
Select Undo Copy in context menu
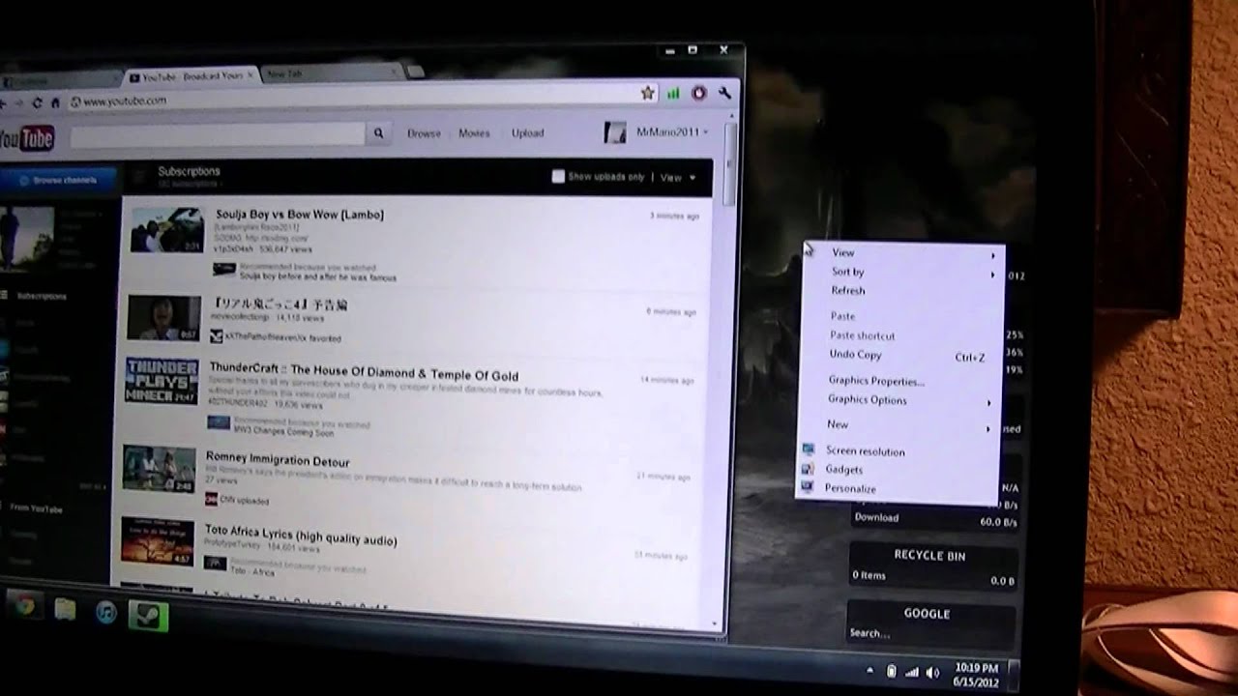click(856, 355)
